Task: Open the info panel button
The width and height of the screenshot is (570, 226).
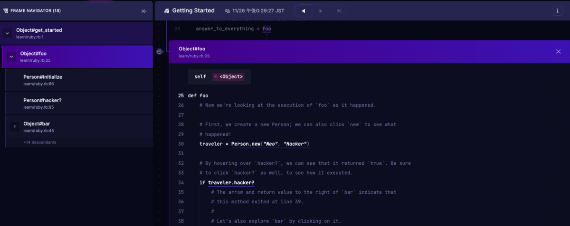Action: (x=557, y=10)
